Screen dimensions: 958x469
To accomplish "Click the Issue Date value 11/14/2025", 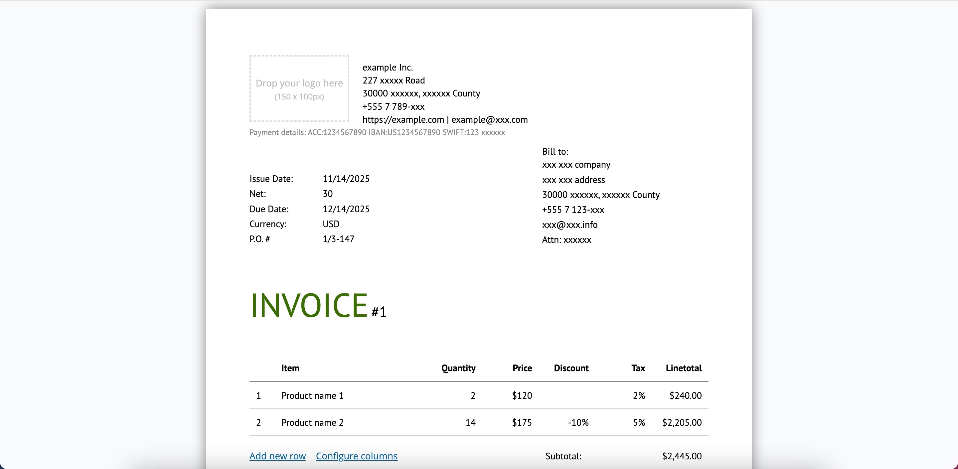I will [x=346, y=179].
